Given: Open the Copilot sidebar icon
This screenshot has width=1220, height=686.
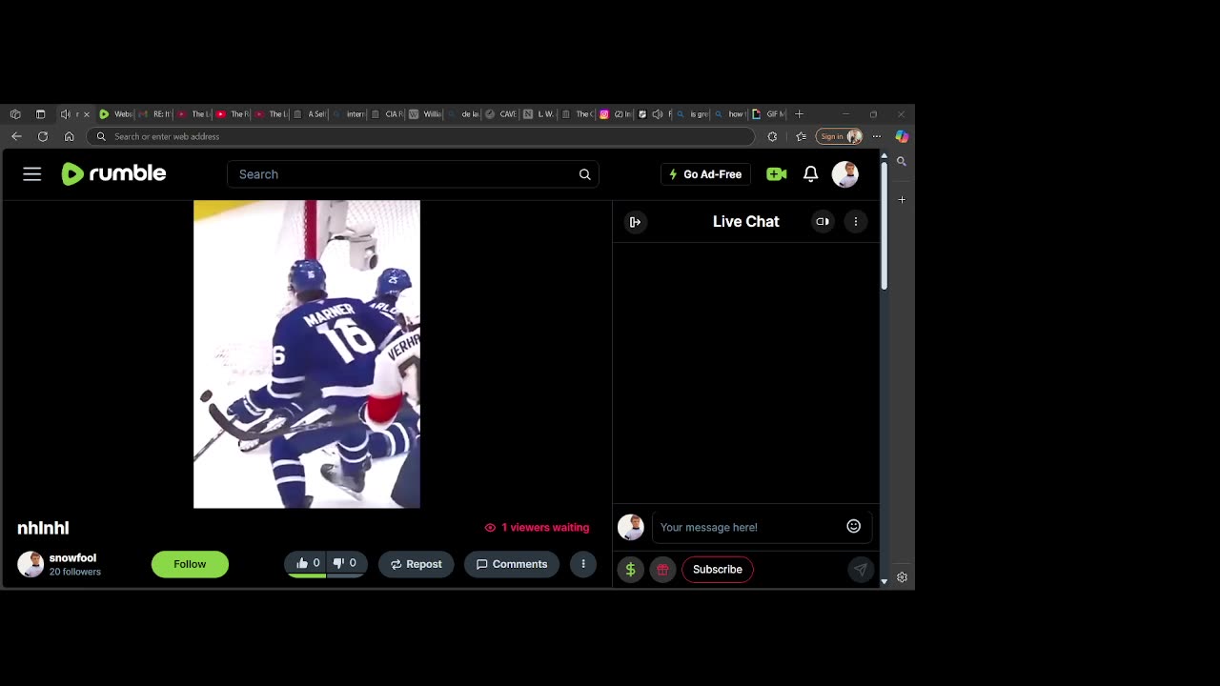Looking at the screenshot, I should coord(902,136).
